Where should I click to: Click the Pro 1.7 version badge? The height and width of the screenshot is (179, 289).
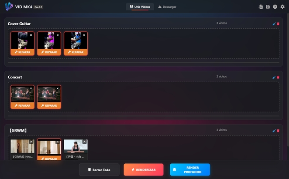pos(38,7)
